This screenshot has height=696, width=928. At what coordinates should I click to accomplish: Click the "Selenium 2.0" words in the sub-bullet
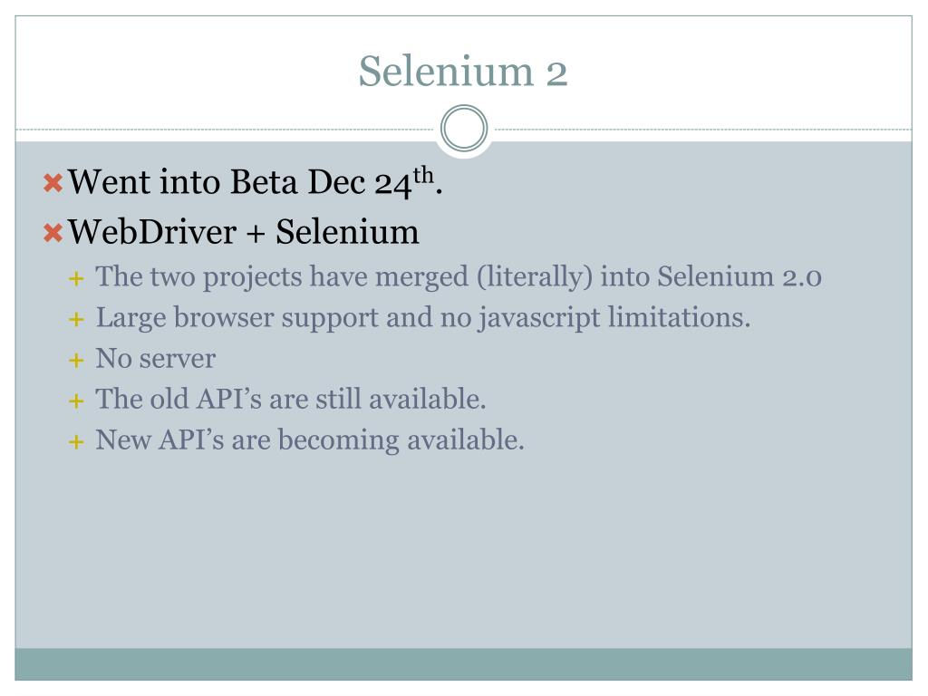click(x=739, y=276)
